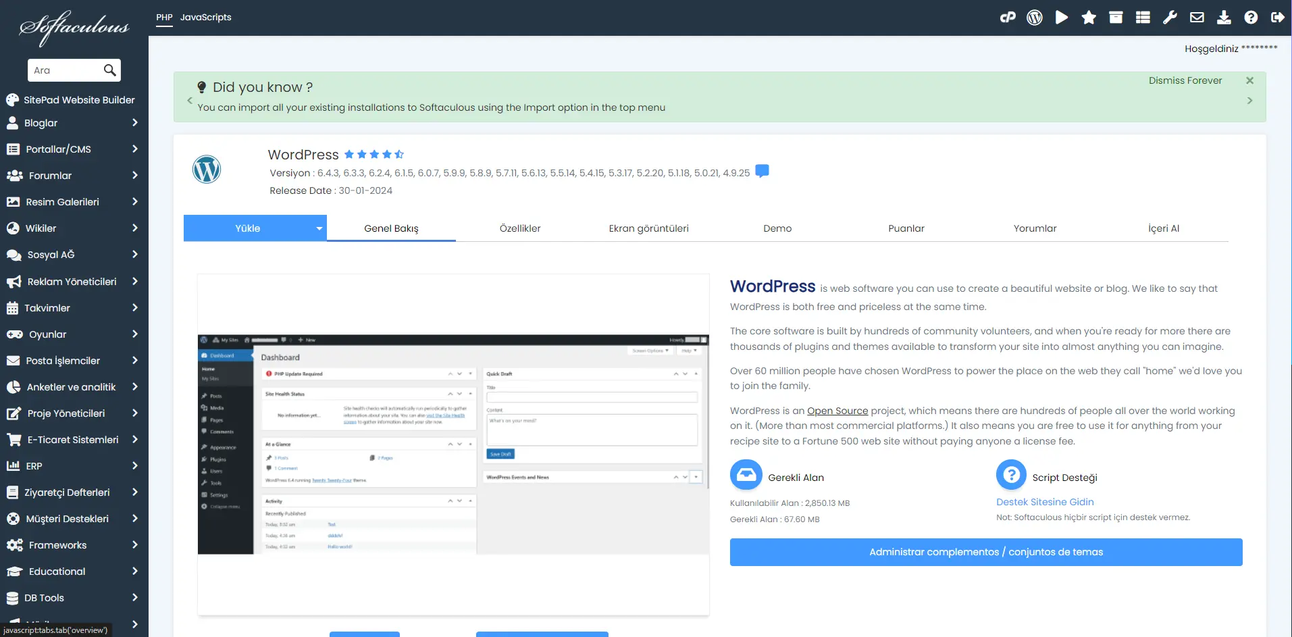Open the star ratings icon in top bar
The width and height of the screenshot is (1292, 637).
(1089, 18)
